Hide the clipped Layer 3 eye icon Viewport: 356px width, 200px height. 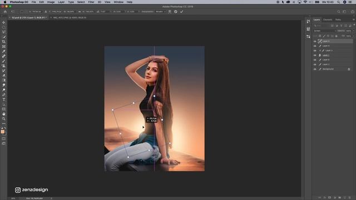(315, 51)
